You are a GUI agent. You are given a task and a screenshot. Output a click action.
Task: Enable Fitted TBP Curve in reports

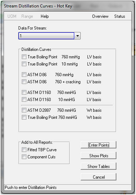click(x=24, y=149)
